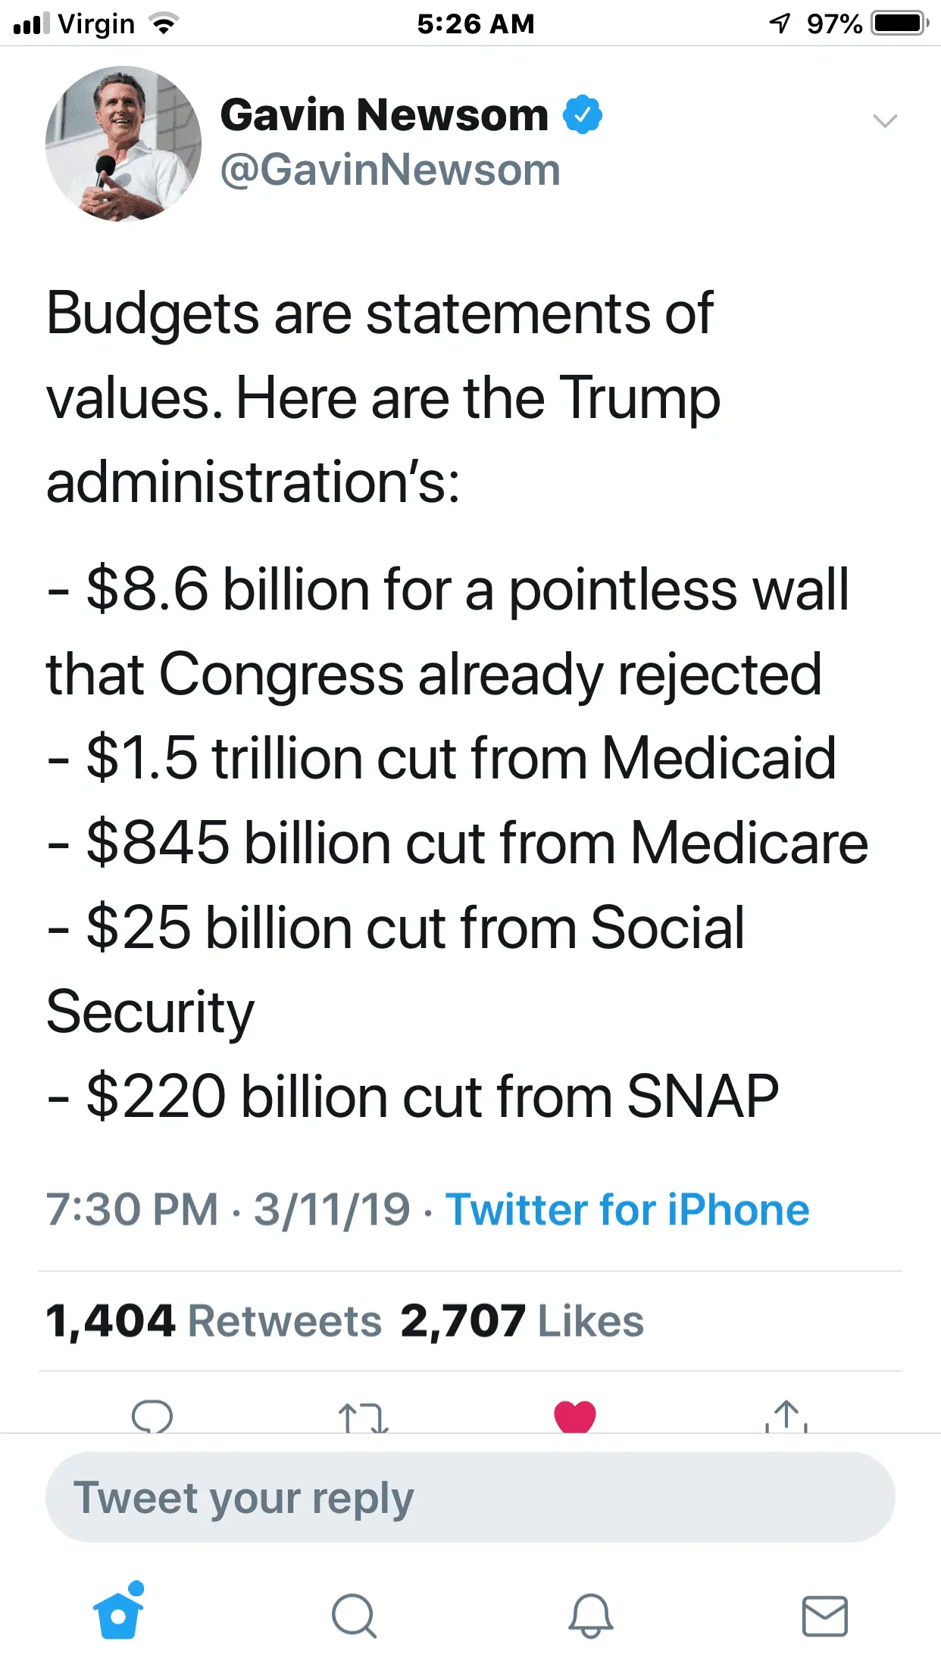View the 2,707 Likes list
Viewport: 941px width, 1672px height.
(522, 1321)
